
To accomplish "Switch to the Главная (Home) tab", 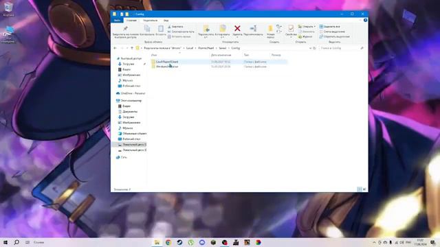I will (131, 21).
